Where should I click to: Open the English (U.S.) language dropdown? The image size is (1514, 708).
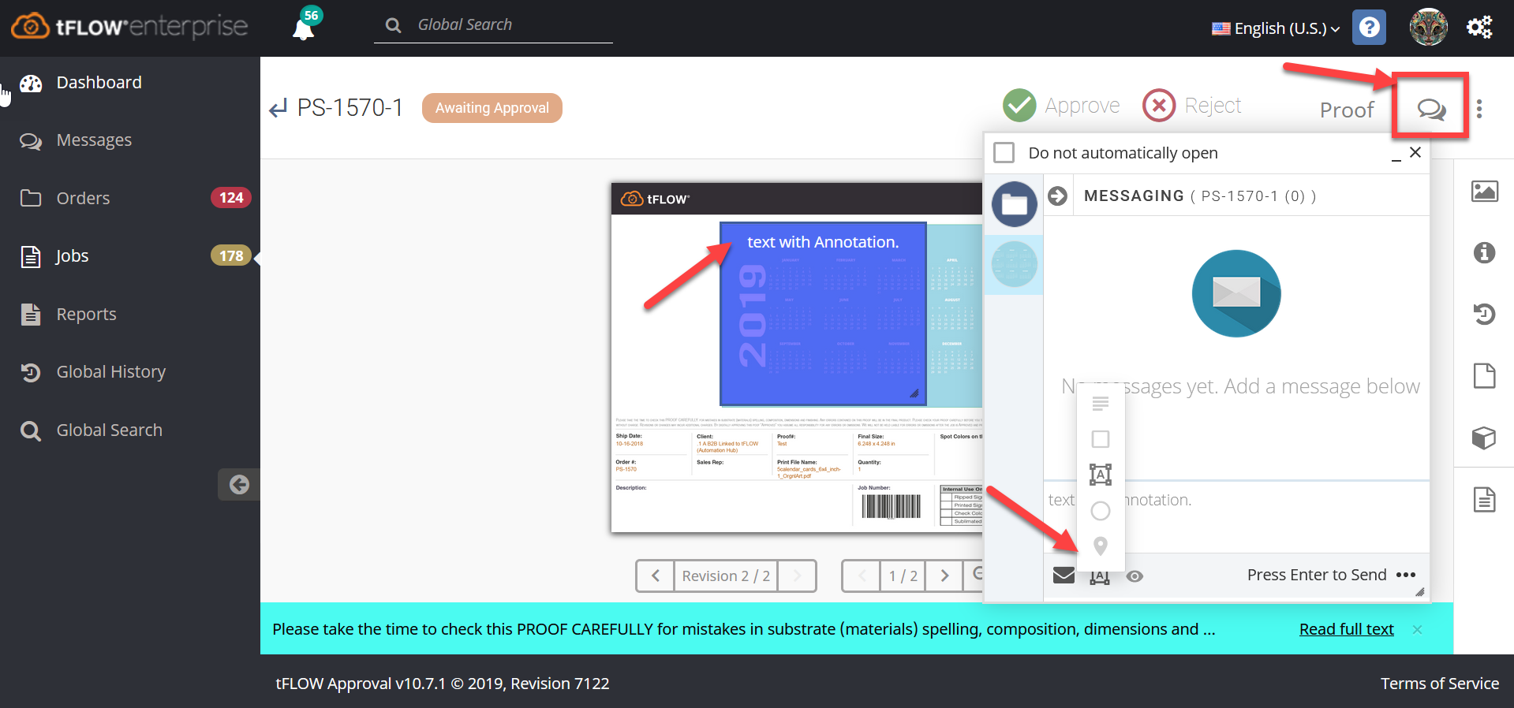pyautogui.click(x=1276, y=28)
